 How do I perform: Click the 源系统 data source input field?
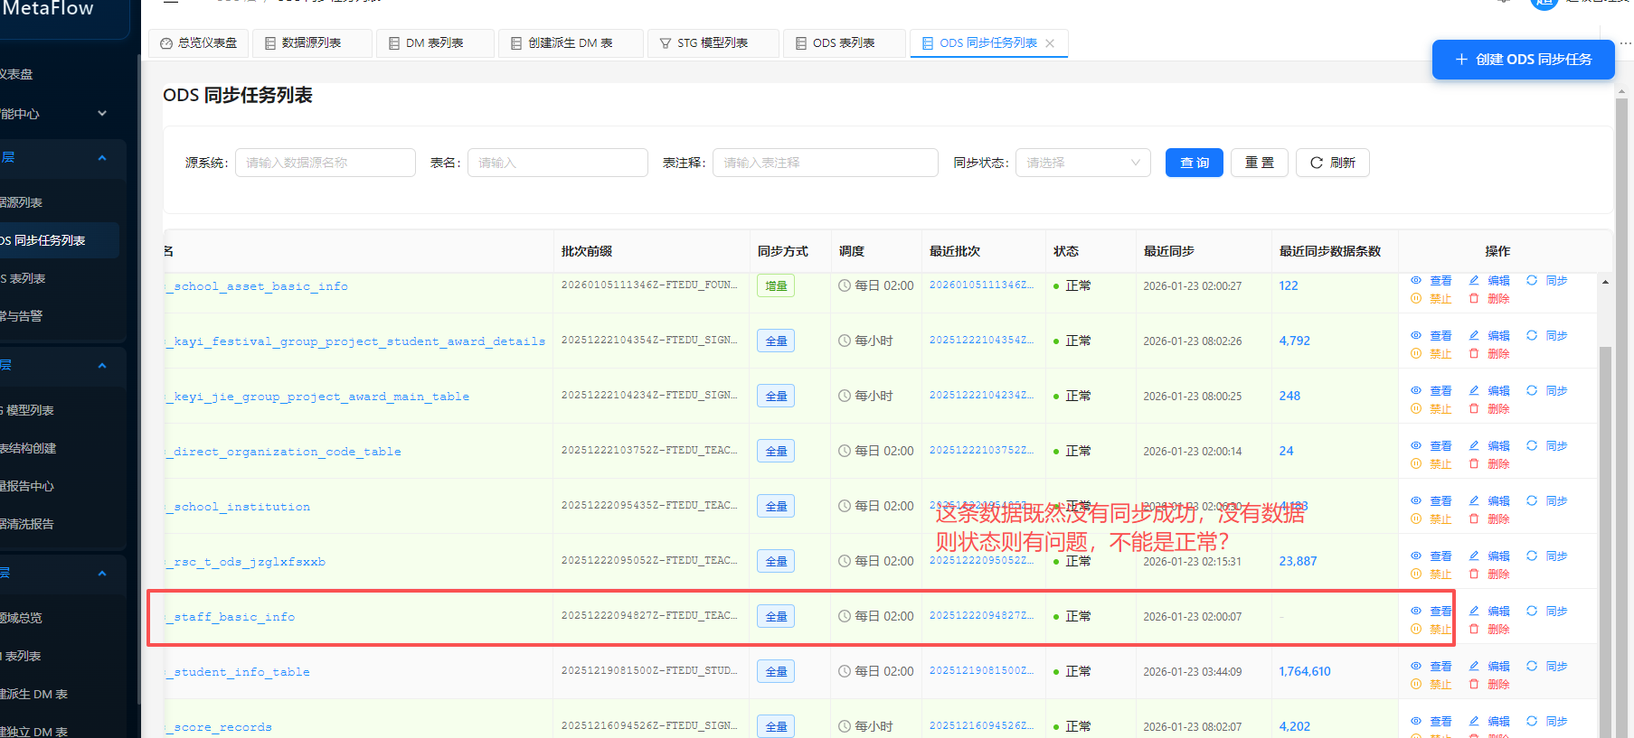[325, 163]
